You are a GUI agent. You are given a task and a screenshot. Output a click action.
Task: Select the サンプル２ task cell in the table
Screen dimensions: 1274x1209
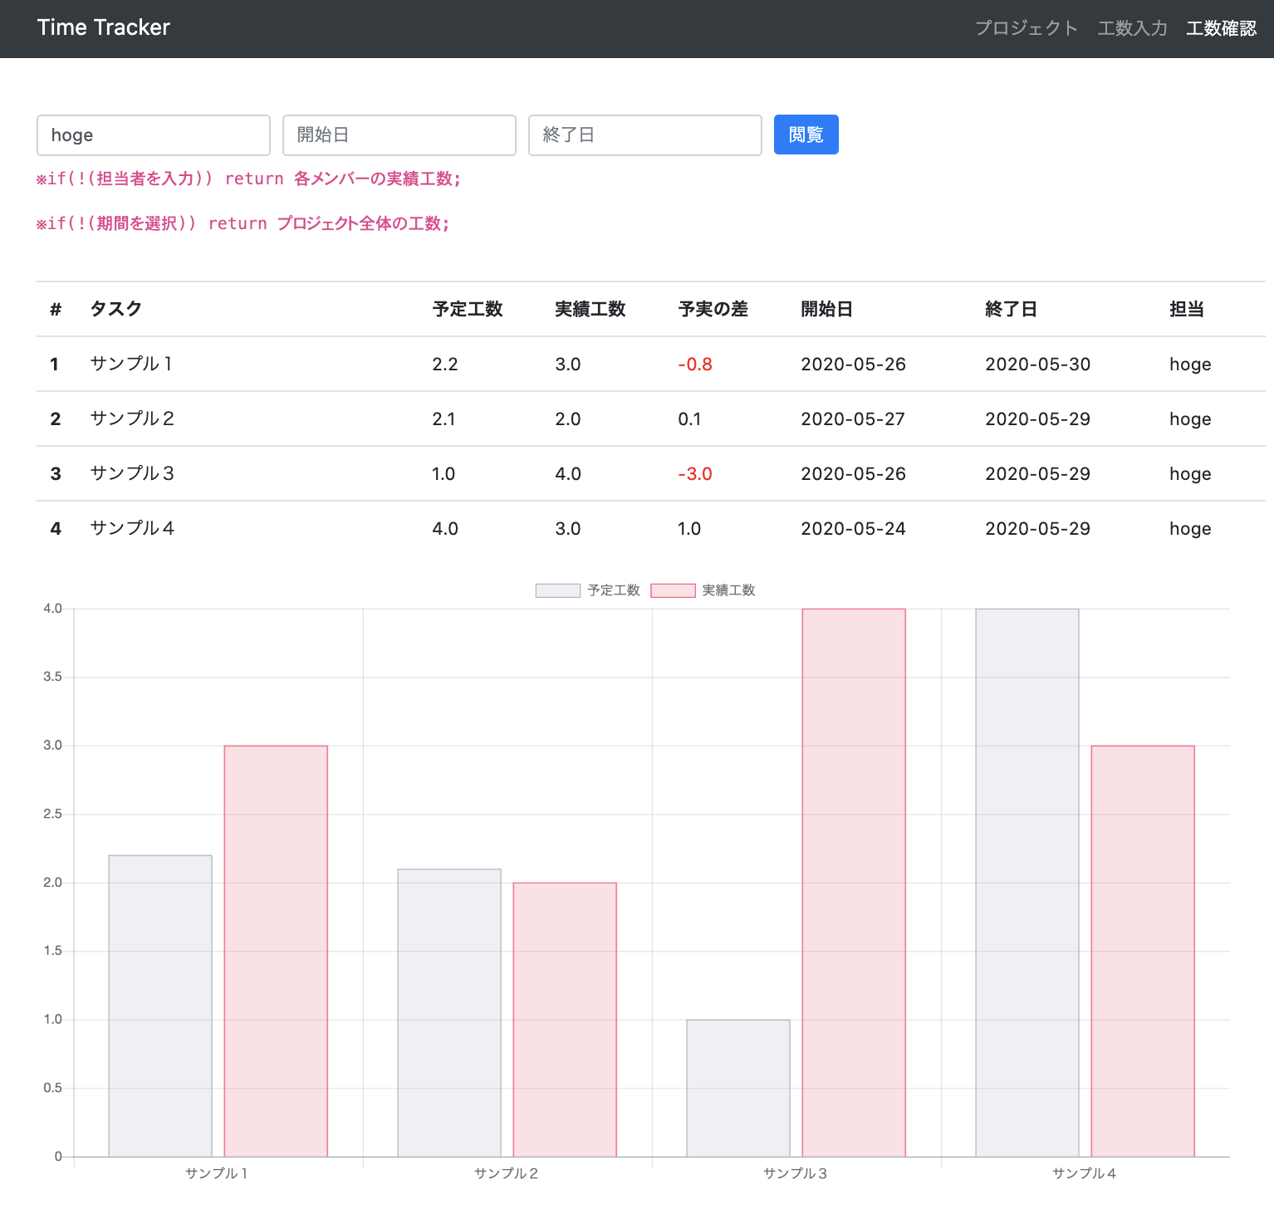point(132,418)
